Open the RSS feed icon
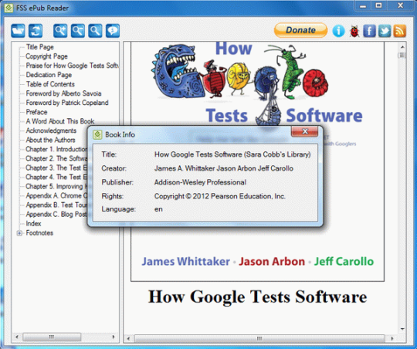417x349 pixels. pos(400,31)
